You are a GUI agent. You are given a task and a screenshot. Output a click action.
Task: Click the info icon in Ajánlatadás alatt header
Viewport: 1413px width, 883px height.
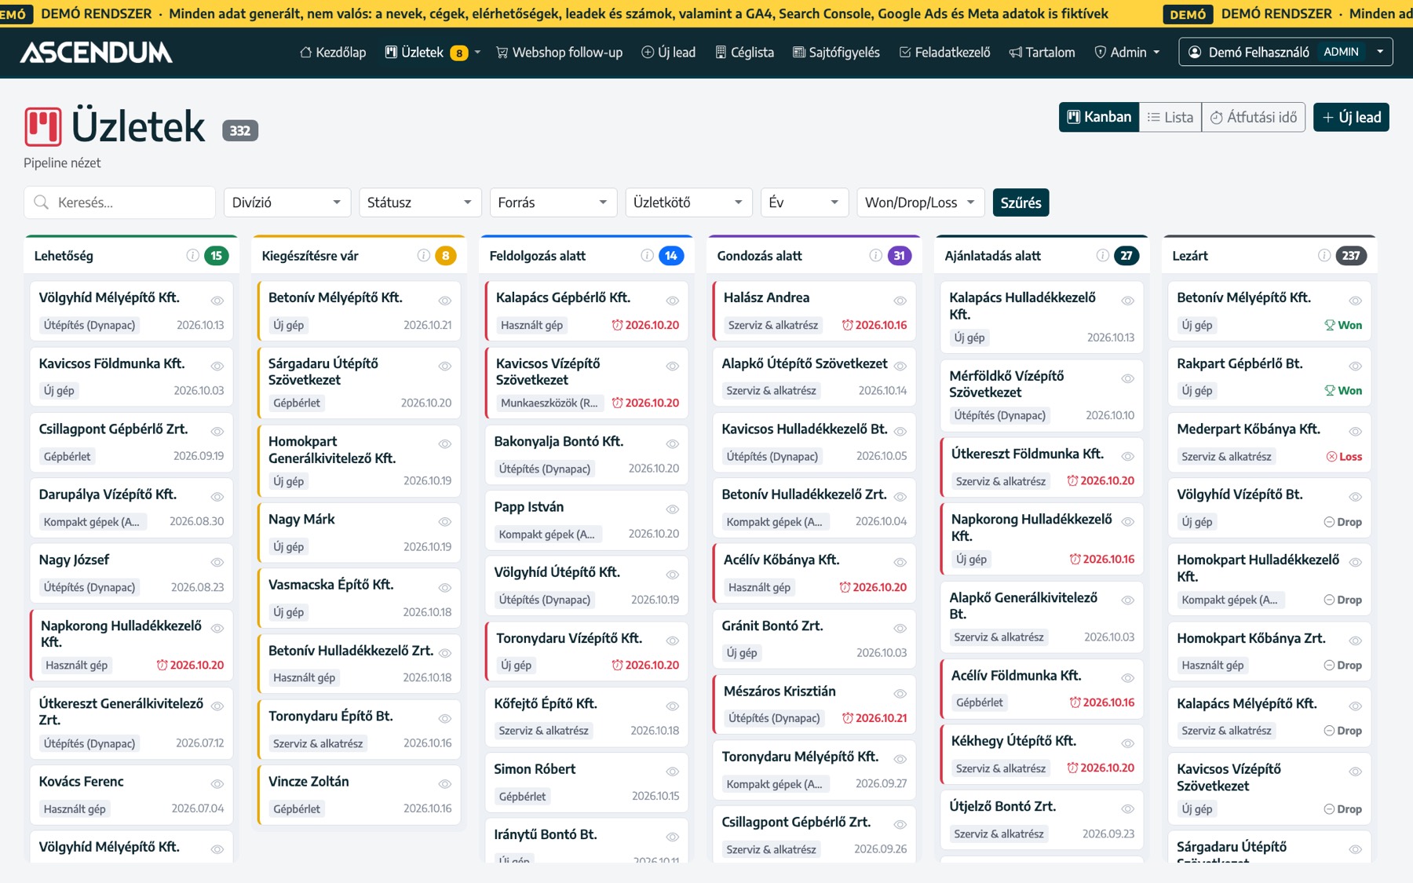(1102, 255)
